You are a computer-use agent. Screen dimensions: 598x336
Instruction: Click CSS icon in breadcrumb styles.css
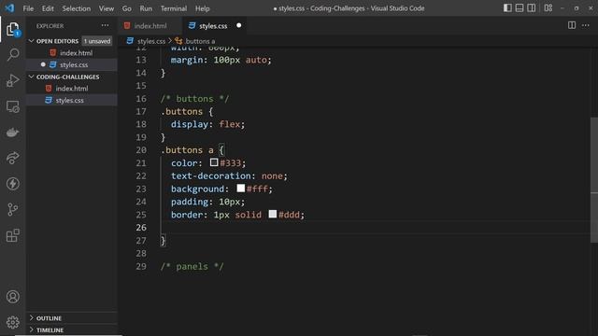coord(130,41)
